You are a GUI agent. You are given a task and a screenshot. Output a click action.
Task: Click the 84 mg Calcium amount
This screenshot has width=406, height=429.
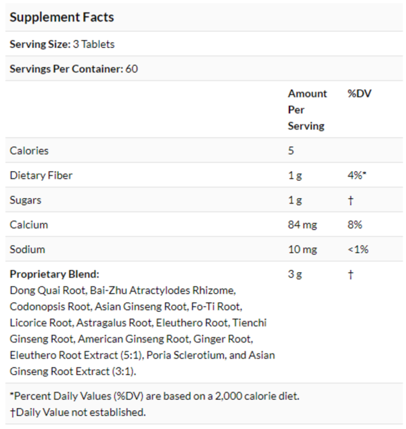pos(302,225)
